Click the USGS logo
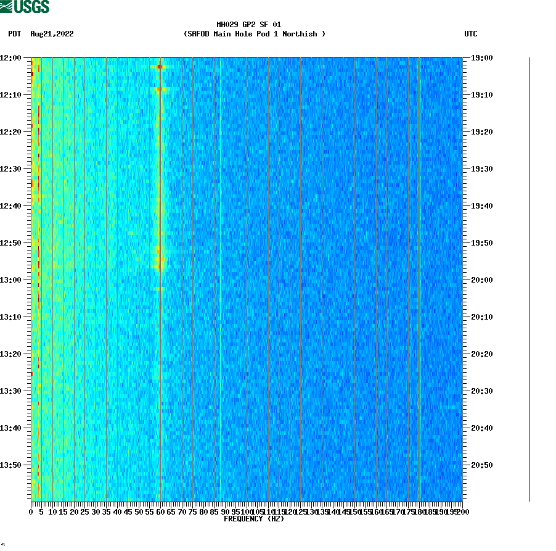Viewport: 556px width, 551px height. (25, 7)
